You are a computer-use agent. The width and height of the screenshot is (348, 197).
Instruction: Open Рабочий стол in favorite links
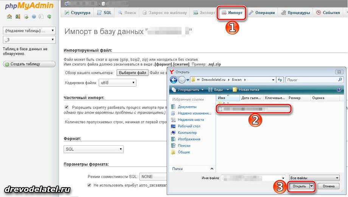[x=189, y=126]
